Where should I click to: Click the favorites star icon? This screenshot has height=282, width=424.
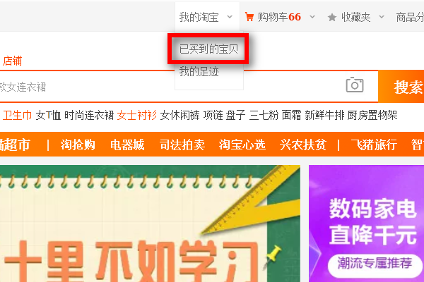[x=332, y=18]
